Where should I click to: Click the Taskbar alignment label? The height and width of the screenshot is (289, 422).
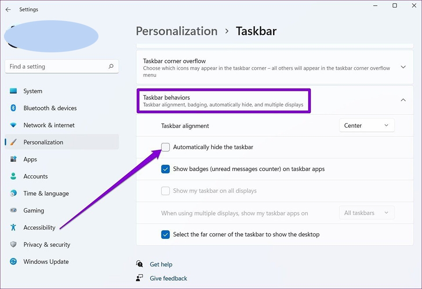tap(185, 126)
